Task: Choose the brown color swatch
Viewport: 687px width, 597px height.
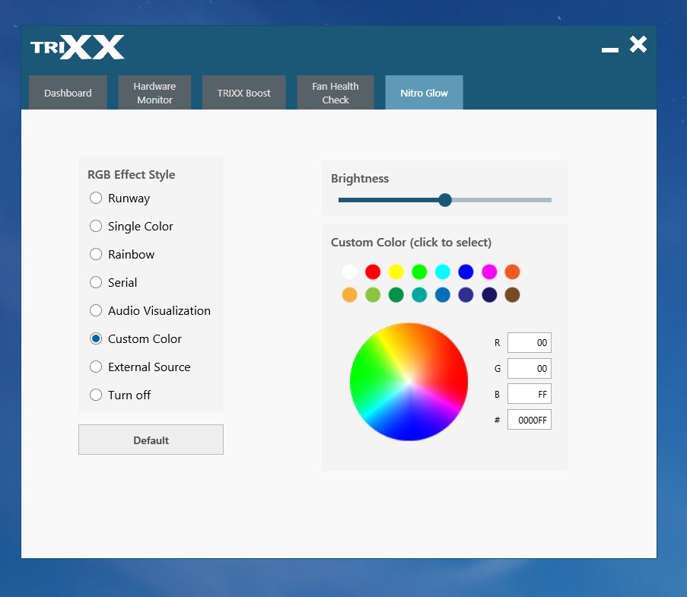Action: tap(512, 295)
